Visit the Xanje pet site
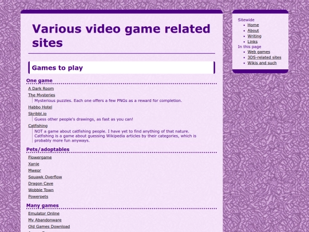The height and width of the screenshot is (232, 309). coord(34,164)
